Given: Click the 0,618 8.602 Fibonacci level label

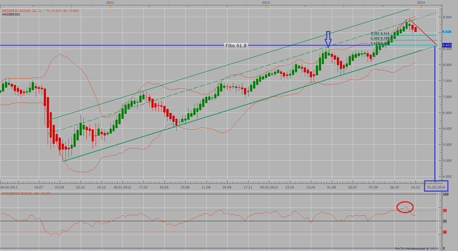Looking at the screenshot, I should coord(380,43).
